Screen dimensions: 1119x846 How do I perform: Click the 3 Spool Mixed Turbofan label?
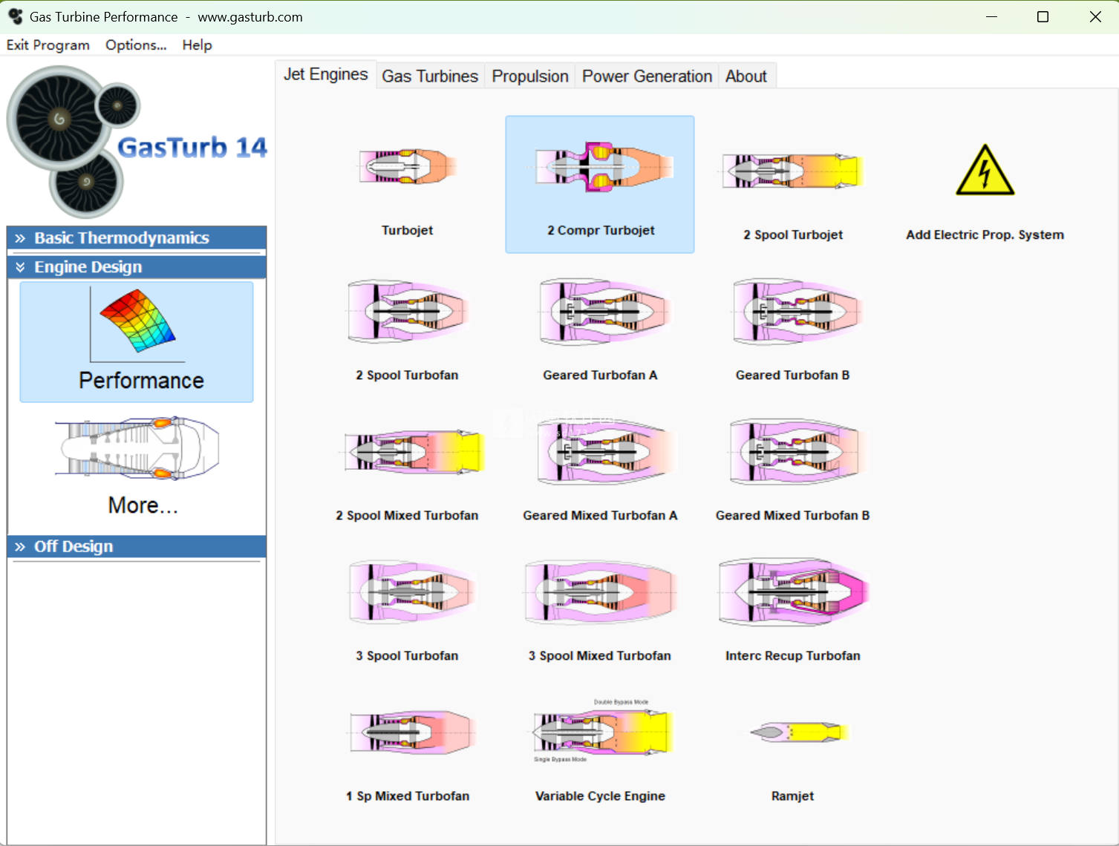[600, 655]
